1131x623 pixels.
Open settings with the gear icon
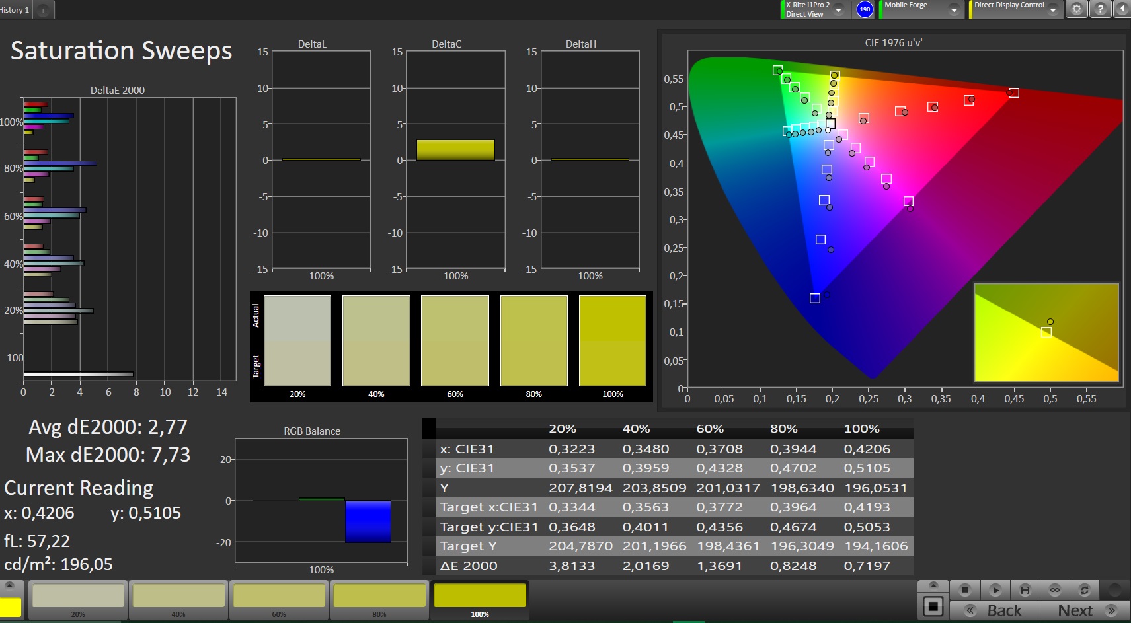coord(1077,9)
